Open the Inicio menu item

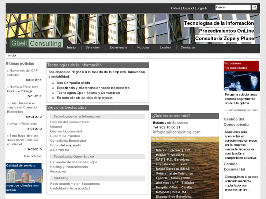tap(71, 47)
